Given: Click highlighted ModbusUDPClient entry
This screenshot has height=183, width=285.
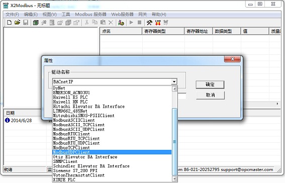Looking at the screenshot, I should (112, 152).
